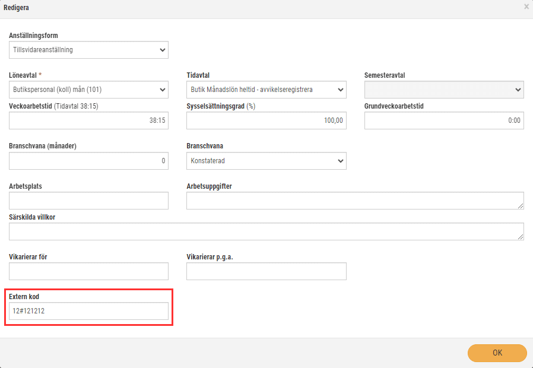Select the Särskilda villkor text area
The width and height of the screenshot is (533, 368).
click(x=266, y=231)
